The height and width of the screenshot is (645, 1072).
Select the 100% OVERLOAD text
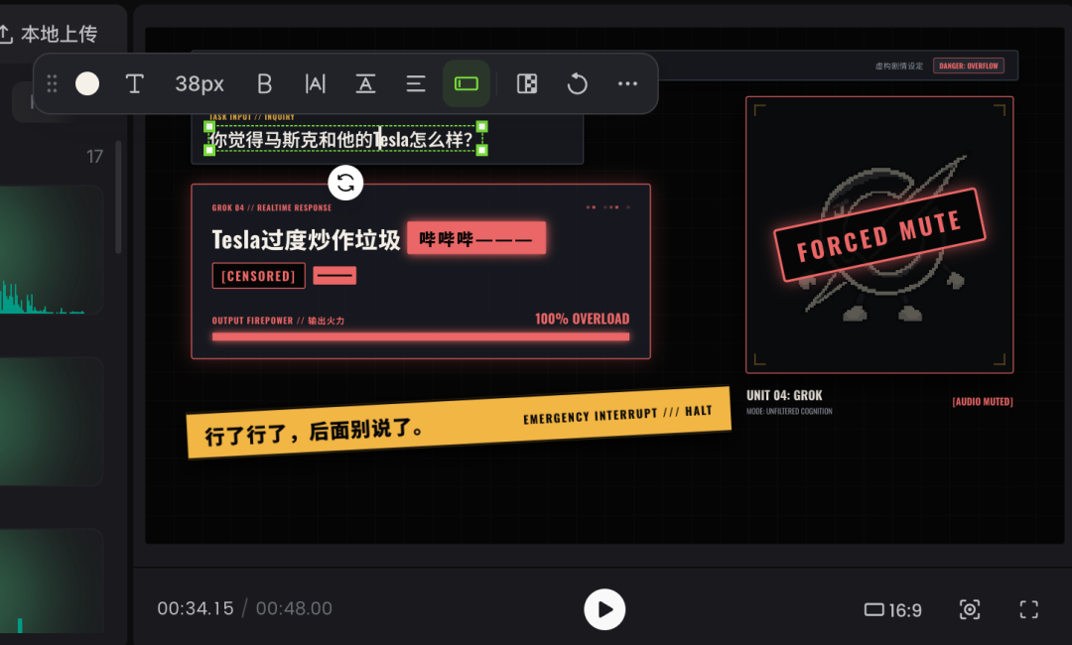click(x=582, y=320)
